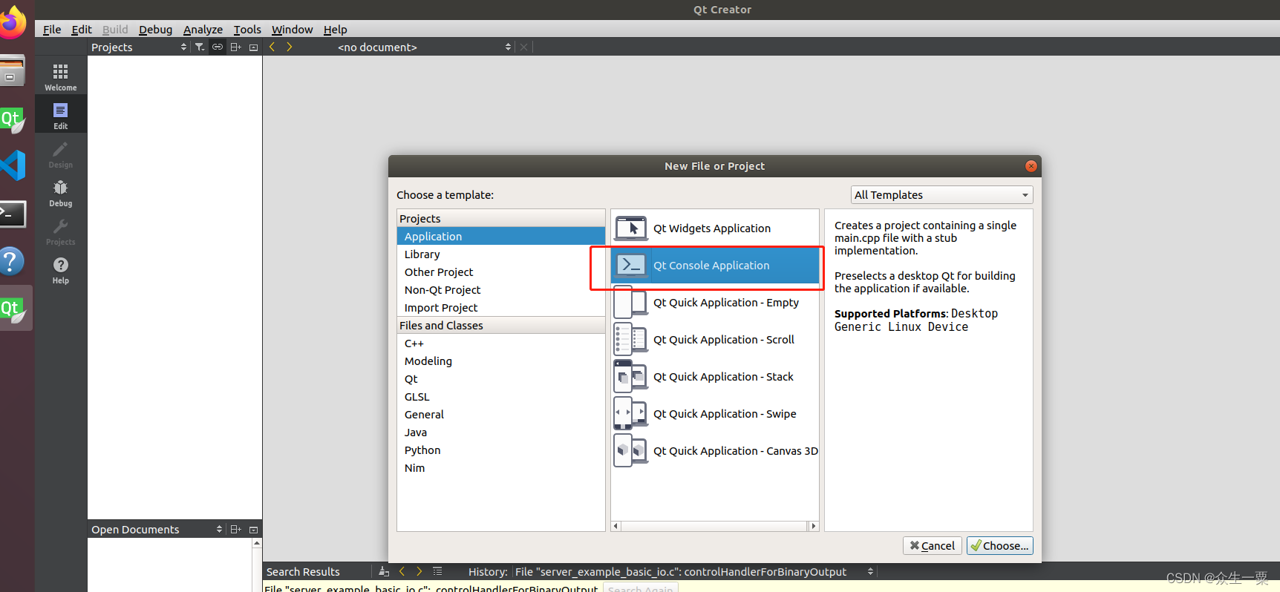This screenshot has width=1280, height=592.
Task: Launch Firefox from the dock
Action: pos(13,23)
